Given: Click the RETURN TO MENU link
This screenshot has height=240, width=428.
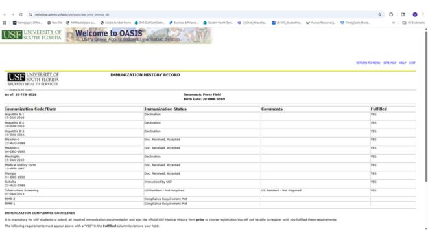Looking at the screenshot, I should (x=368, y=63).
